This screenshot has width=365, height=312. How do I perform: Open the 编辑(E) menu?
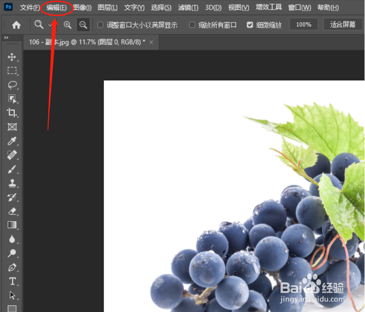56,8
